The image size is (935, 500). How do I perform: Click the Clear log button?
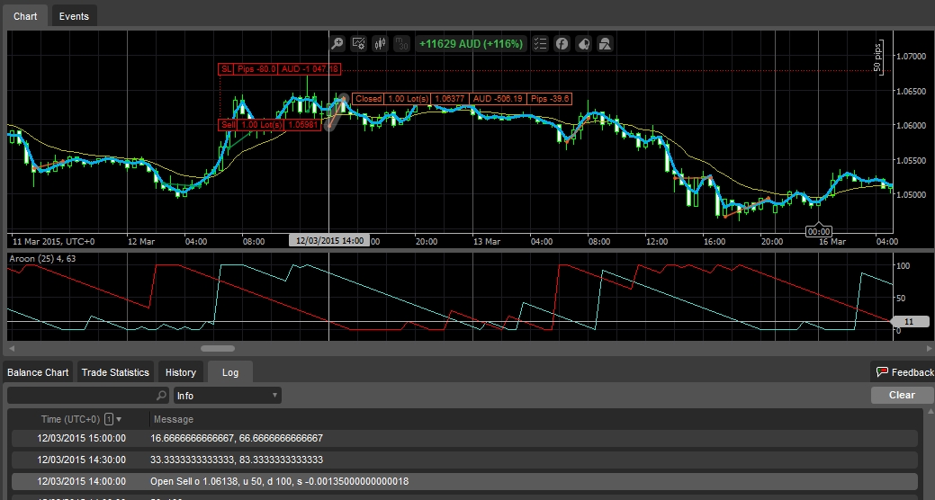point(902,395)
